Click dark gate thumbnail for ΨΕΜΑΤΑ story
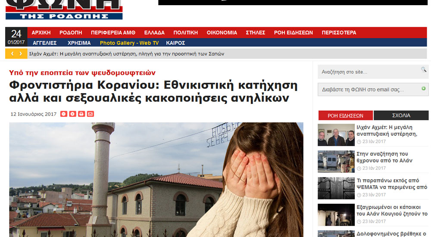The width and height of the screenshot is (431, 237). pyautogui.click(x=336, y=188)
